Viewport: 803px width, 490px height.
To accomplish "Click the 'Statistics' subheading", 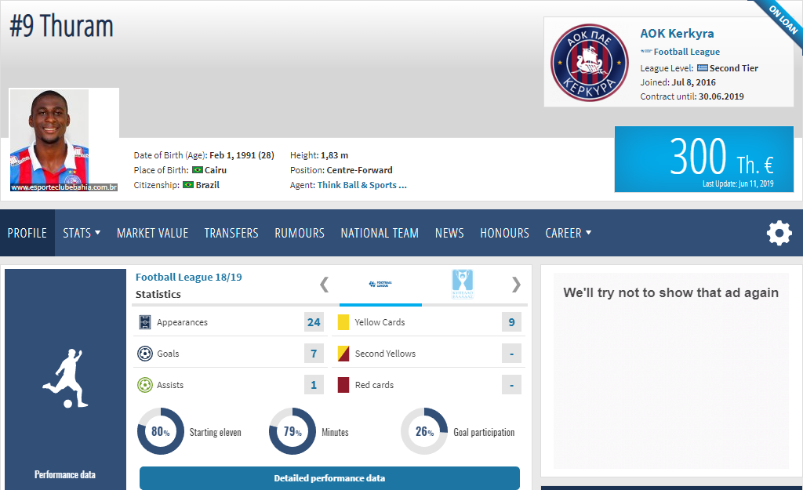I will [x=158, y=295].
